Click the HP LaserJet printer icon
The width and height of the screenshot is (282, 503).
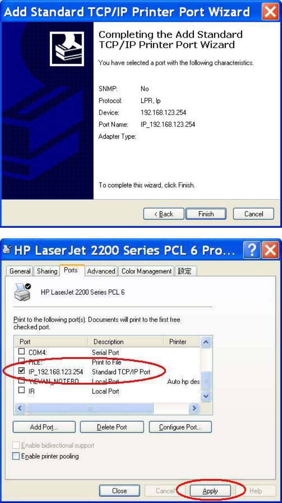coord(22,292)
